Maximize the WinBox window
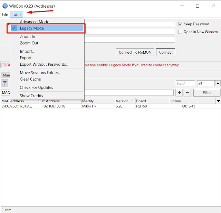This screenshot has width=221, height=213. (198, 6)
